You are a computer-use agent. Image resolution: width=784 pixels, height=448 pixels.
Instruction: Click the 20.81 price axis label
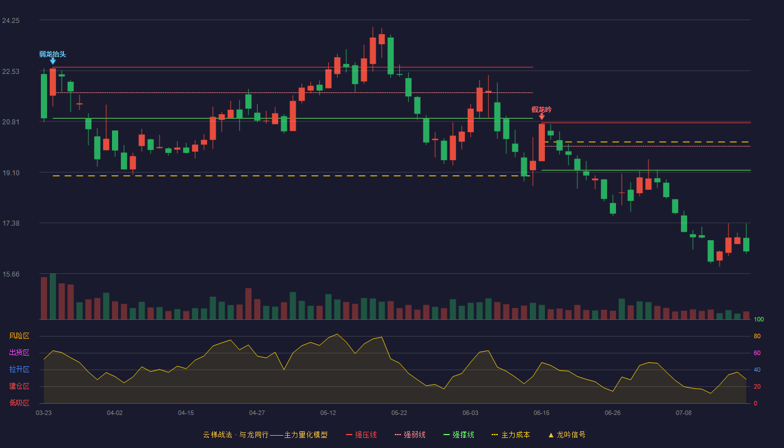(x=11, y=122)
